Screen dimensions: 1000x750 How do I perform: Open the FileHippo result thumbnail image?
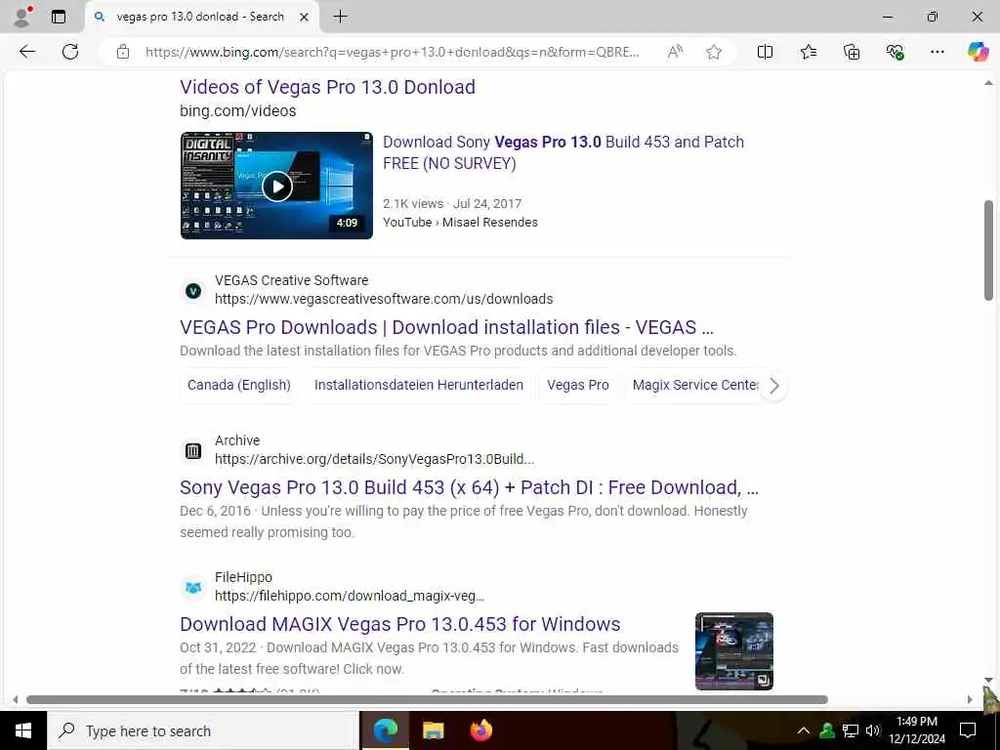pos(734,651)
